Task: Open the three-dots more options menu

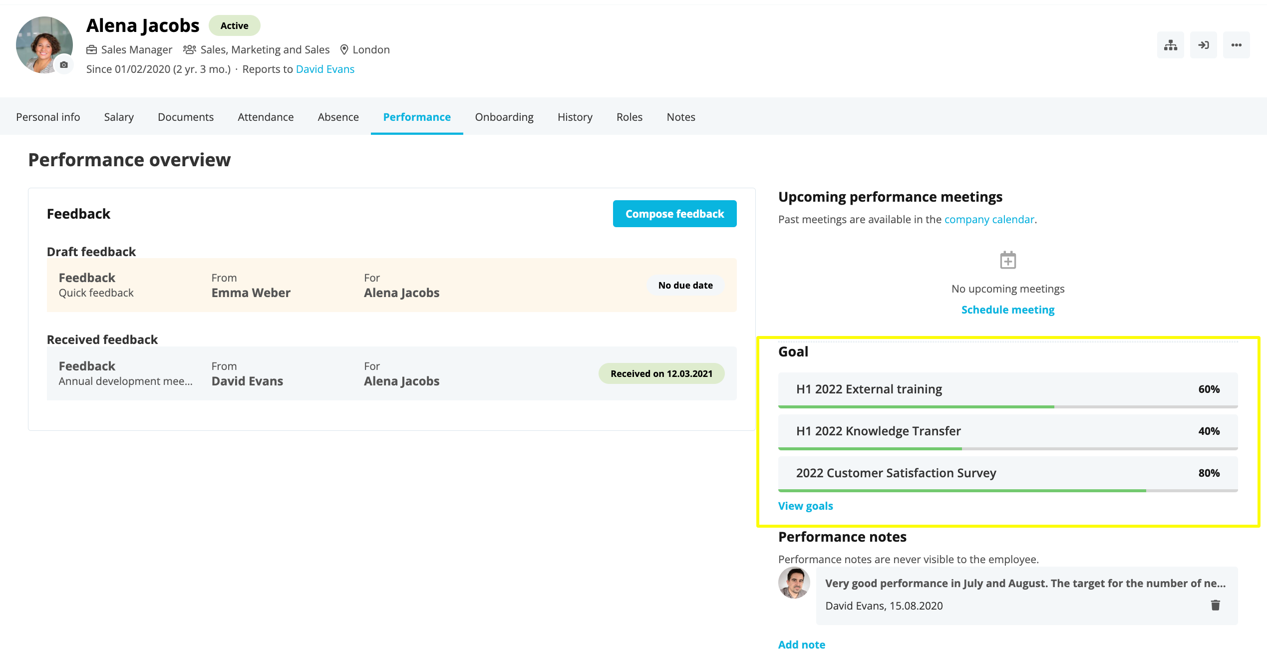Action: [1236, 45]
